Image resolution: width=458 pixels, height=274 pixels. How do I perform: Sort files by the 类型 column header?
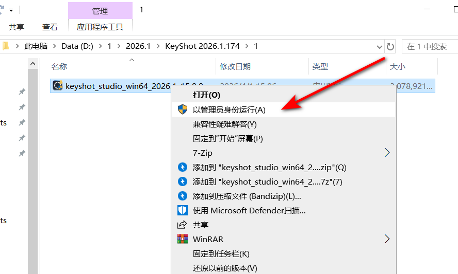[320, 67]
